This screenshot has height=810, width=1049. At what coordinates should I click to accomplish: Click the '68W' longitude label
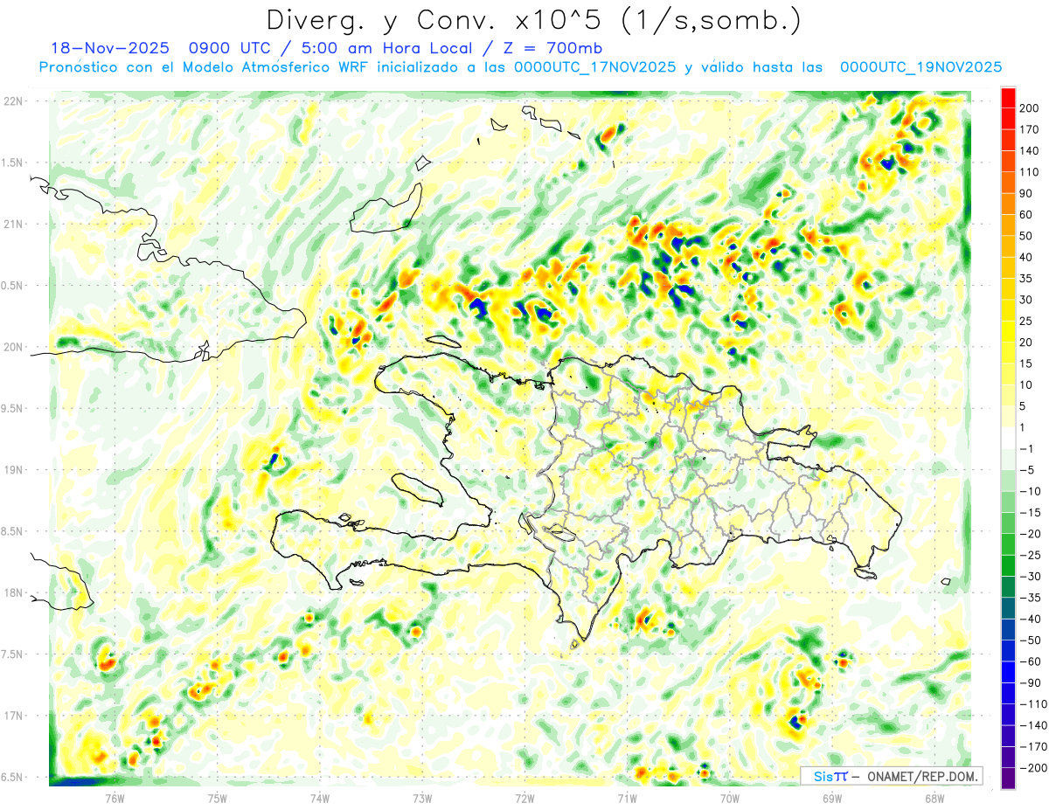click(934, 797)
